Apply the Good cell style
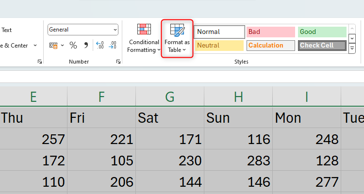The width and height of the screenshot is (364, 194). (x=322, y=32)
